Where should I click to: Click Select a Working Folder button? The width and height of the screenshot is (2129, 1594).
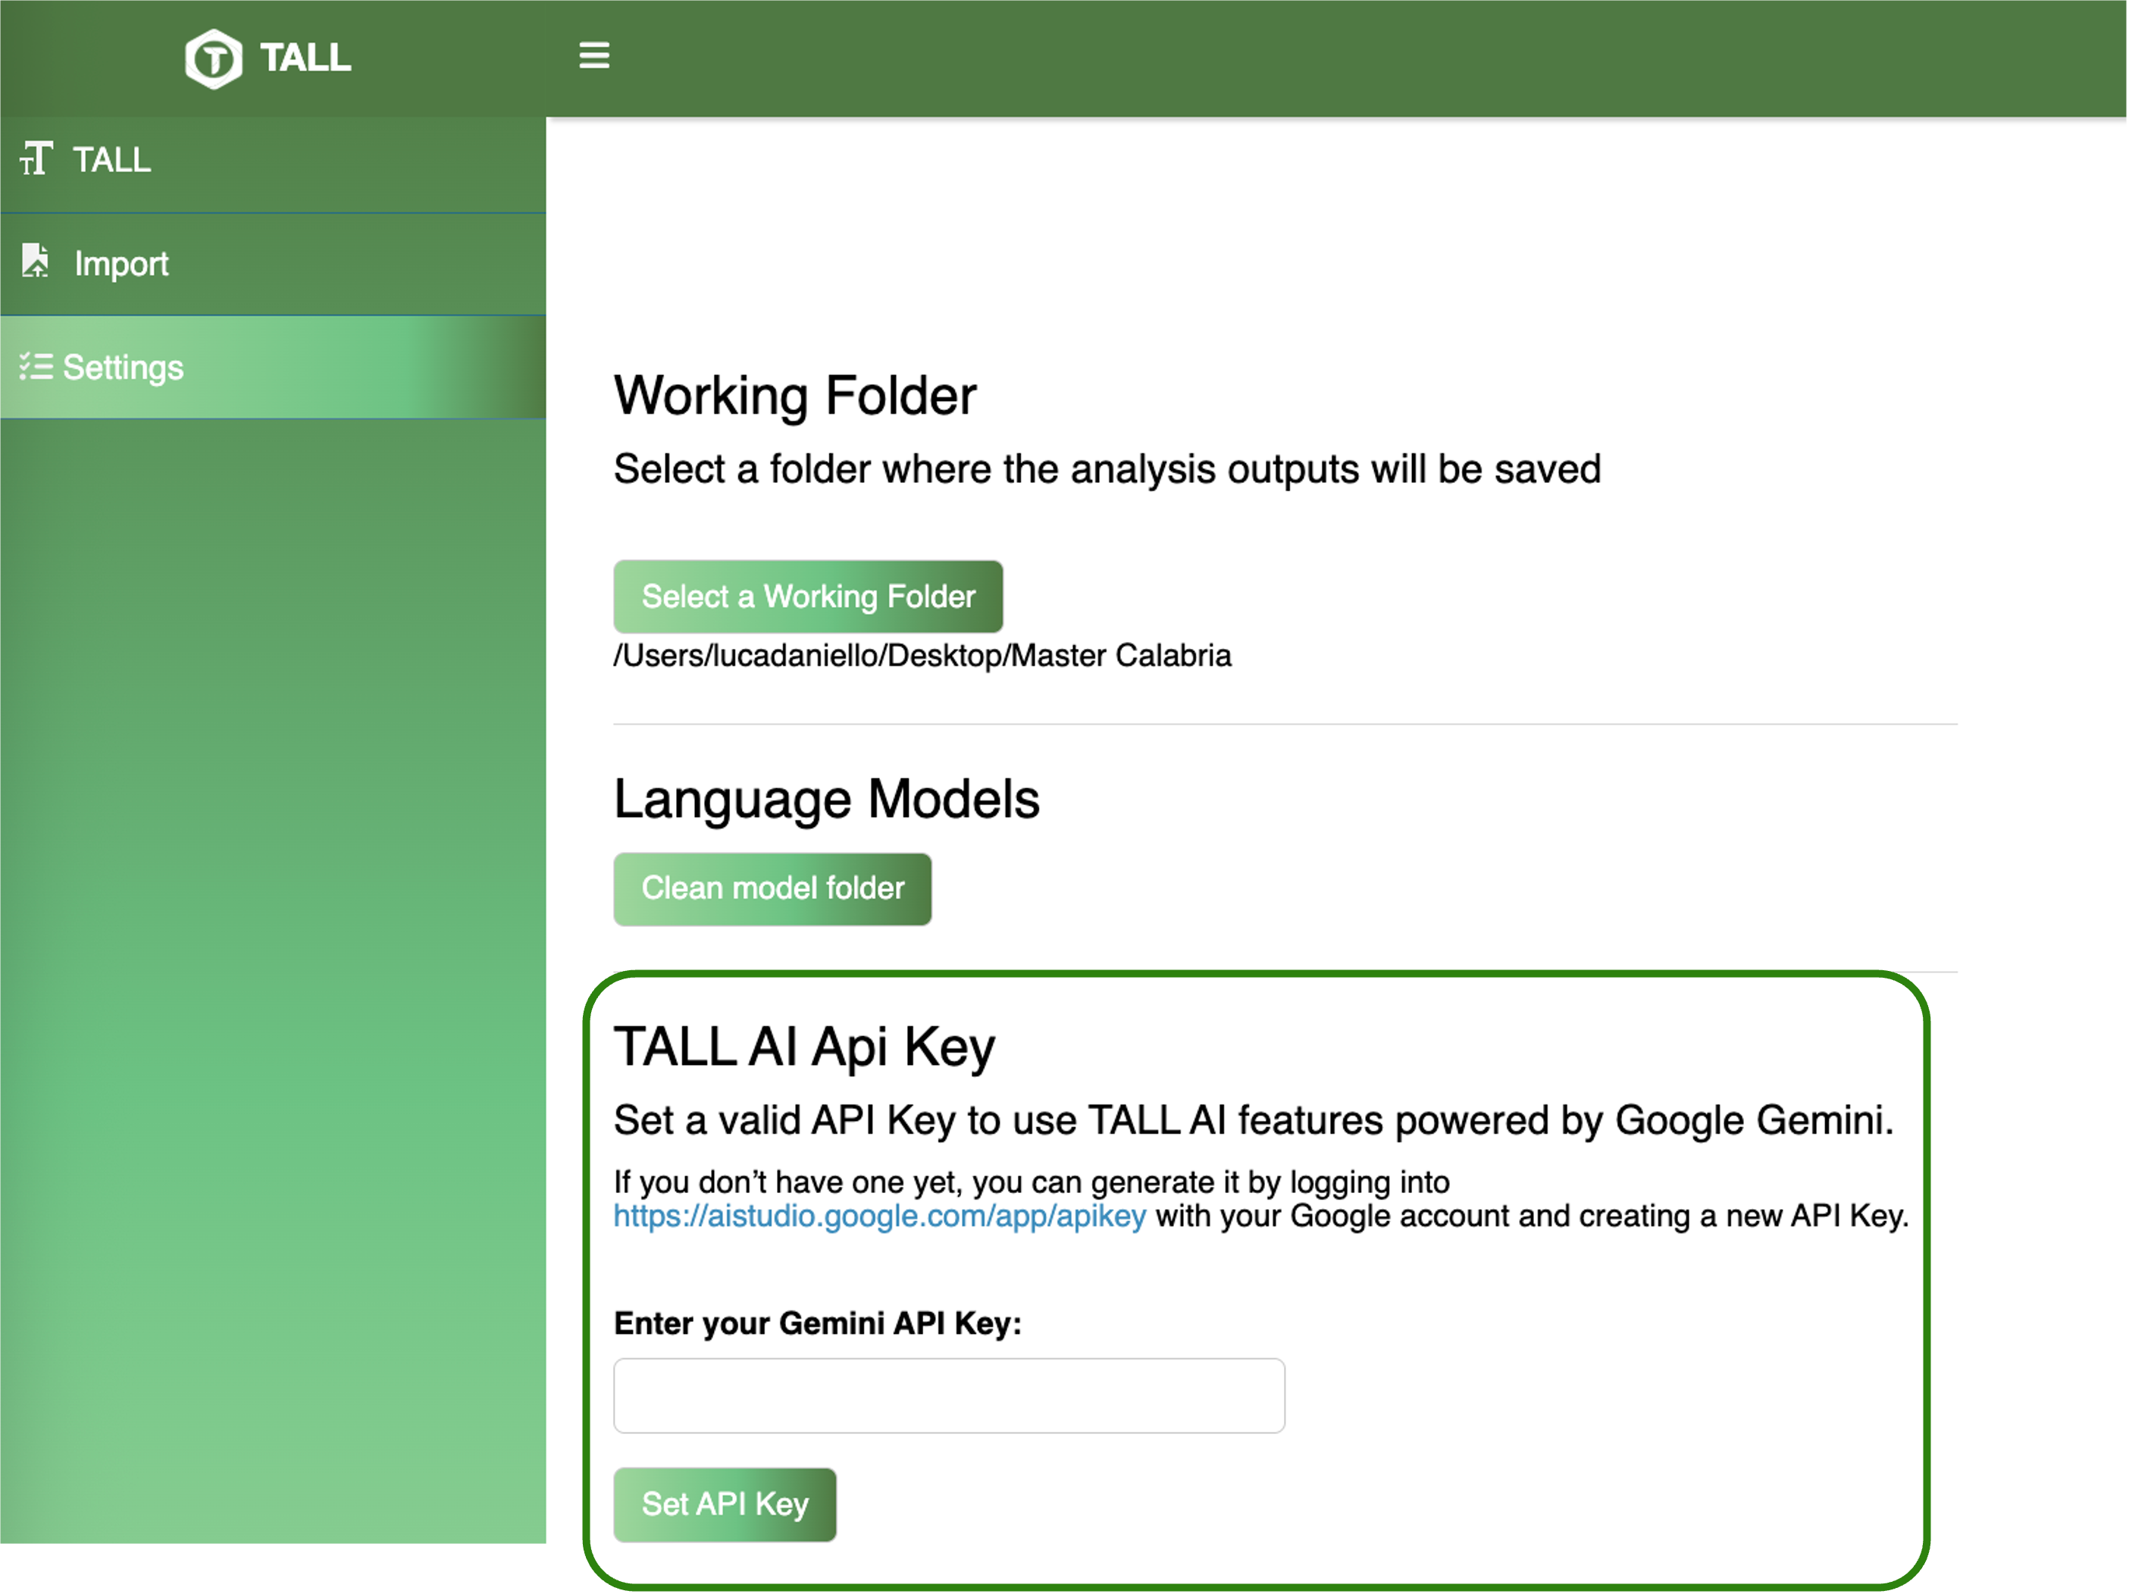point(809,597)
